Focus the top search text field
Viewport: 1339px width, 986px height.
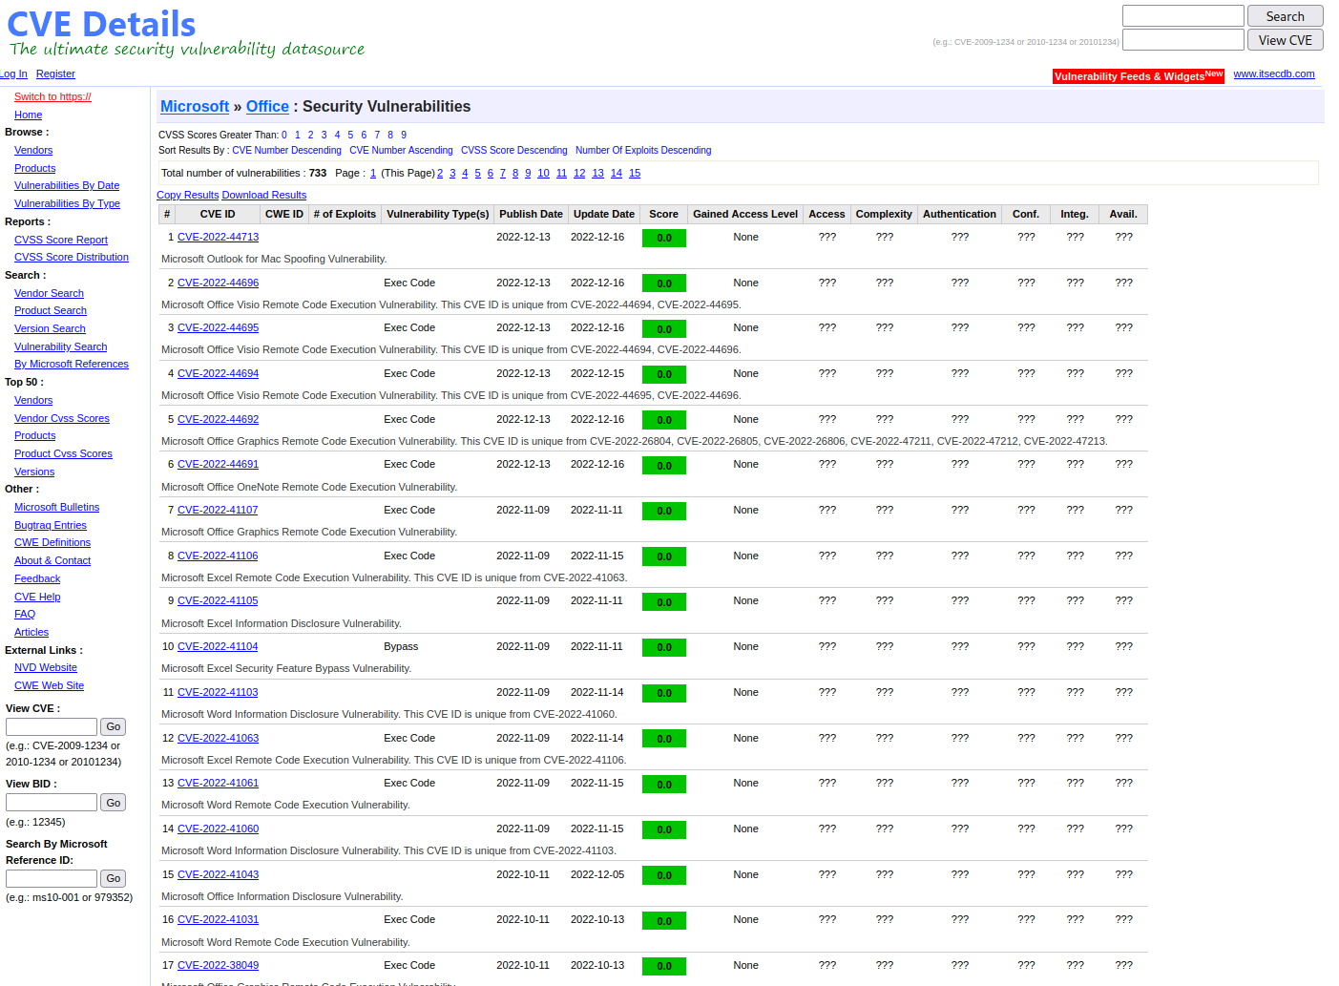click(1182, 16)
